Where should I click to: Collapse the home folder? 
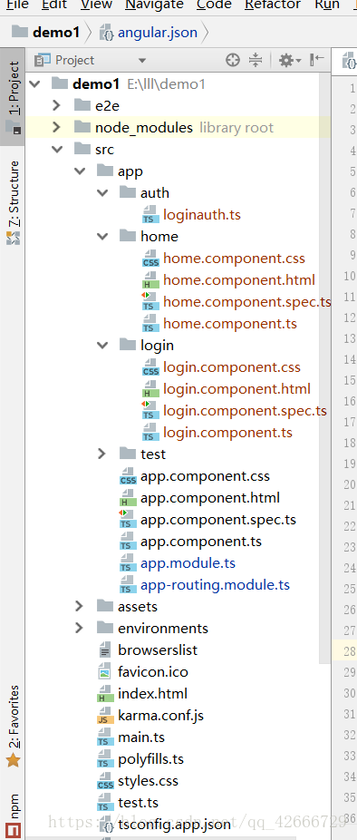102,236
